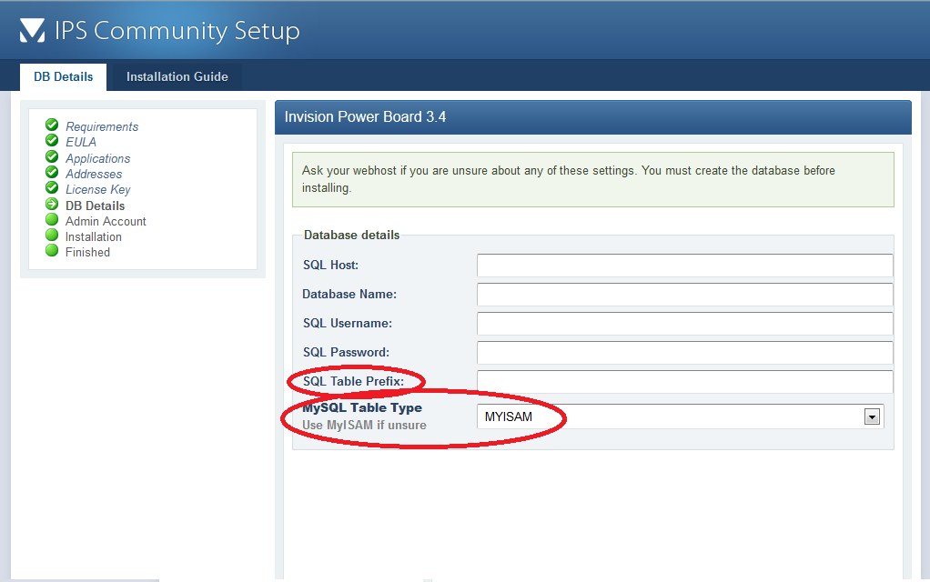Go to the Addresses step link
The height and width of the screenshot is (582, 930).
point(94,175)
